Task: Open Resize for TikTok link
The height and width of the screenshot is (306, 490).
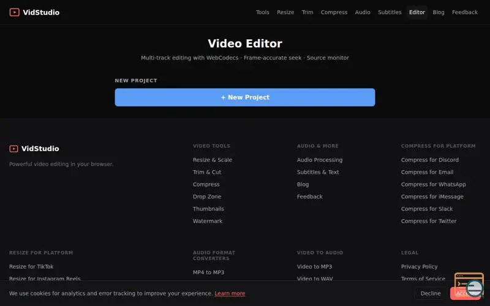Action: click(x=31, y=266)
